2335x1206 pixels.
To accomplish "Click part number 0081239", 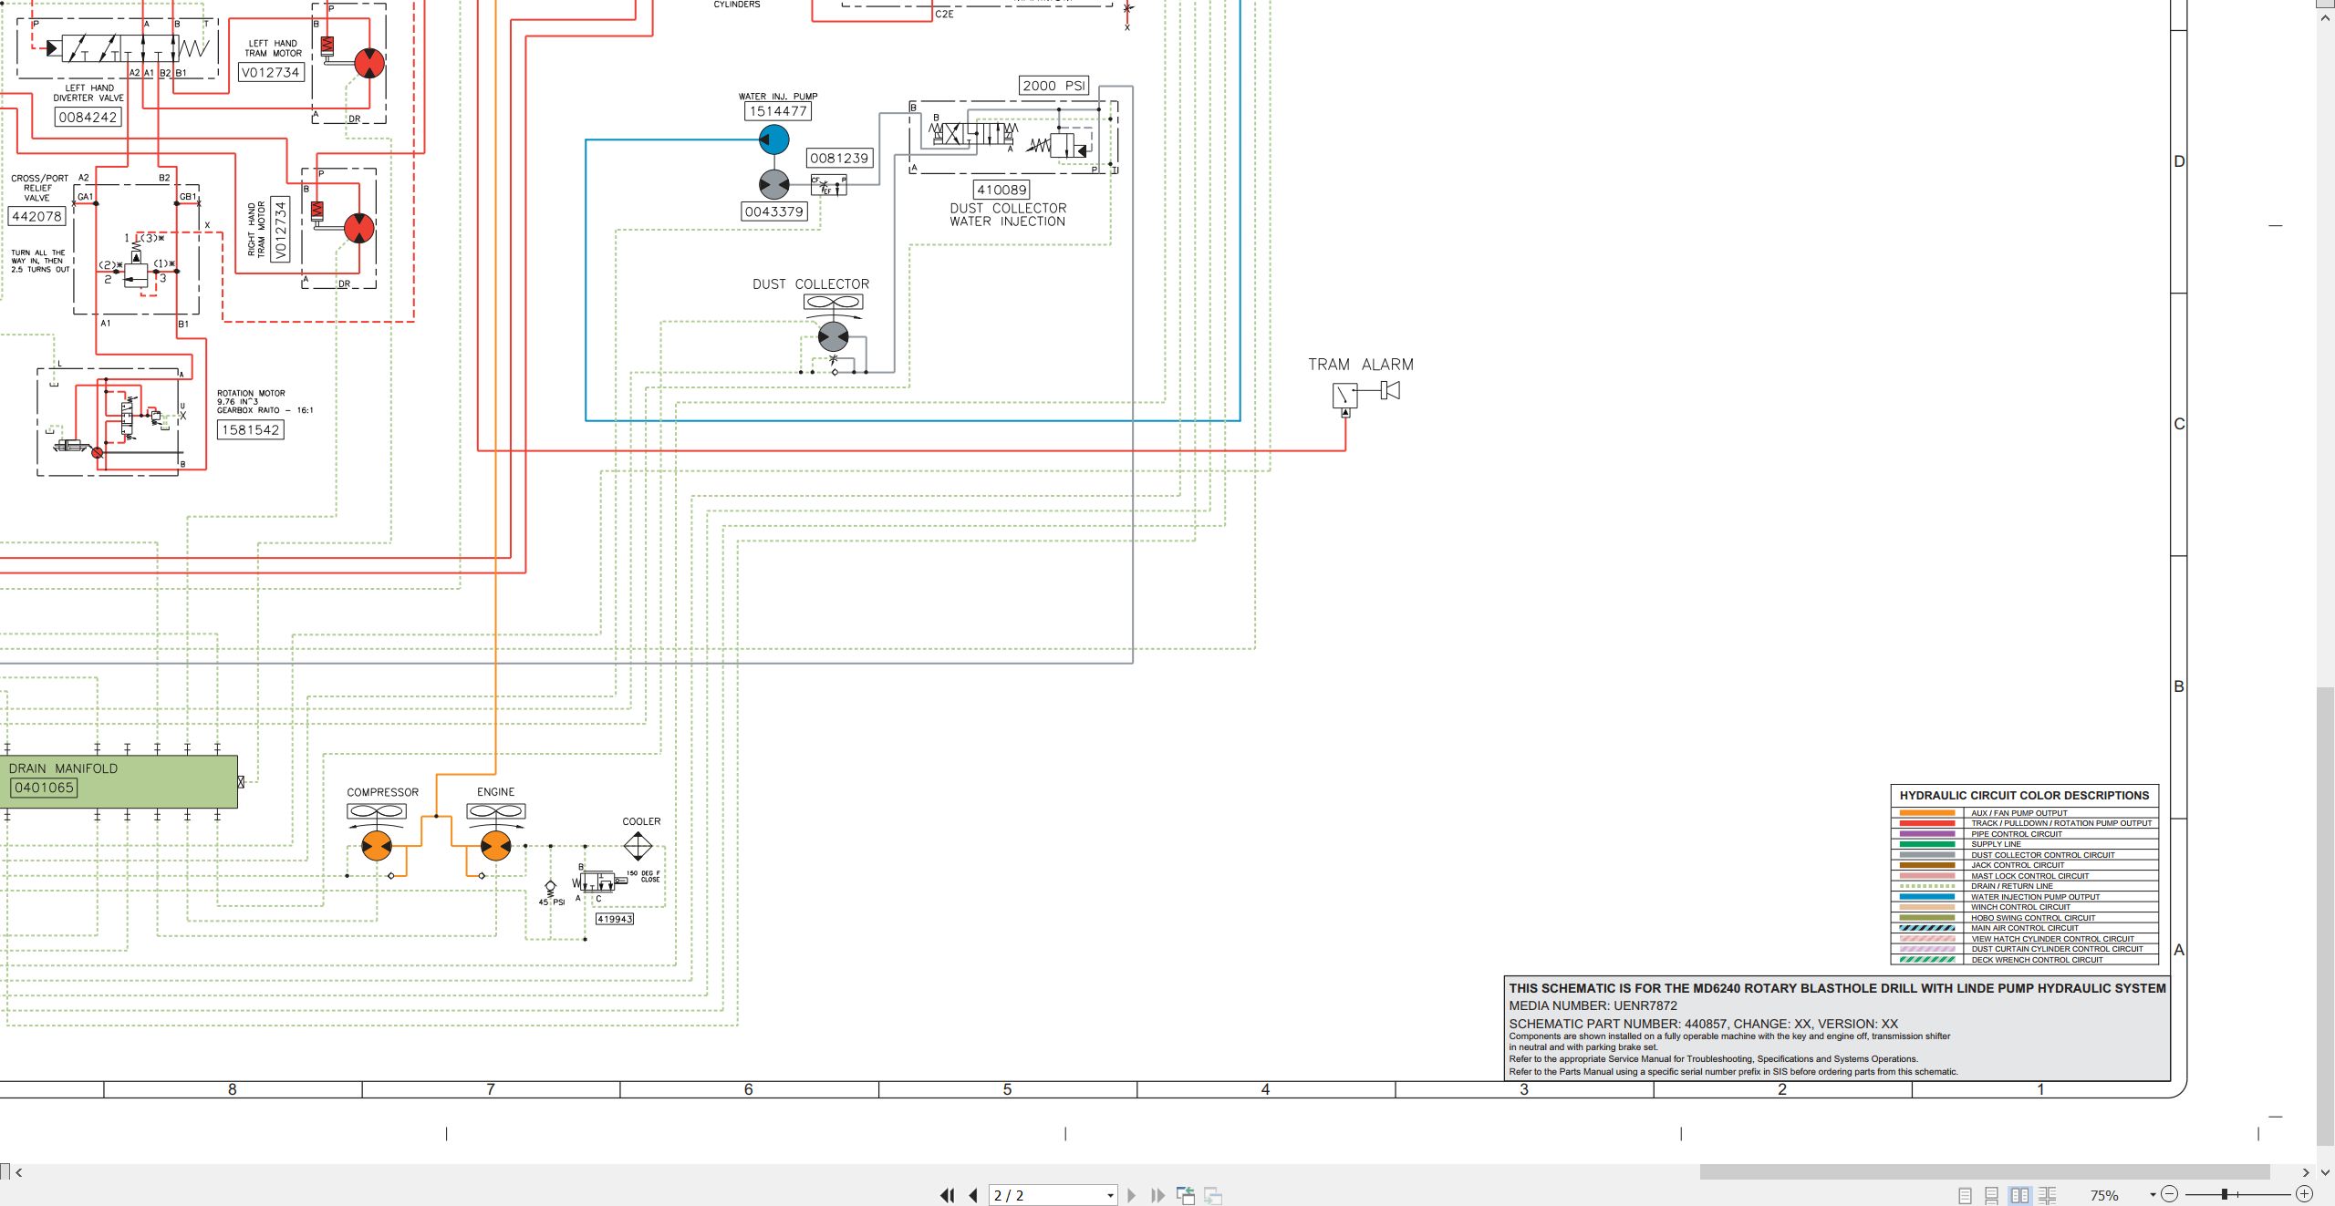I will click(839, 158).
